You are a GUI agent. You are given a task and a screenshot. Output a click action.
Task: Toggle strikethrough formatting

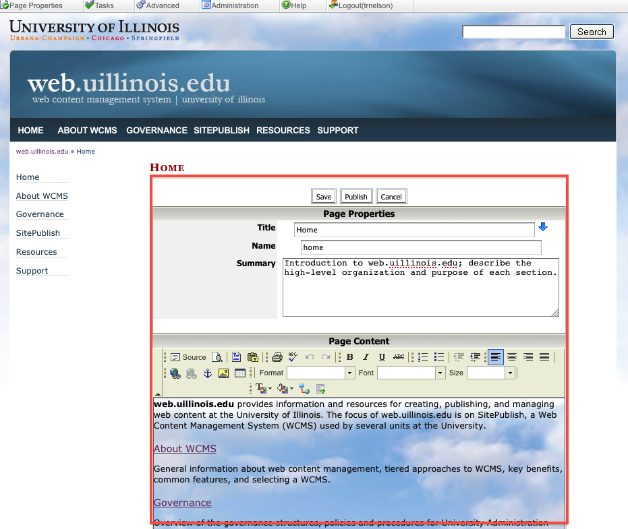point(399,357)
